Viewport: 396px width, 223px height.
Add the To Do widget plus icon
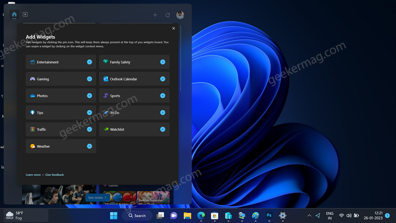163,113
